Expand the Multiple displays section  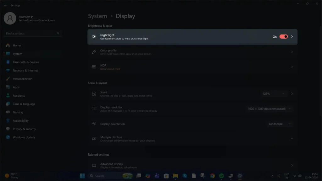coord(291,138)
